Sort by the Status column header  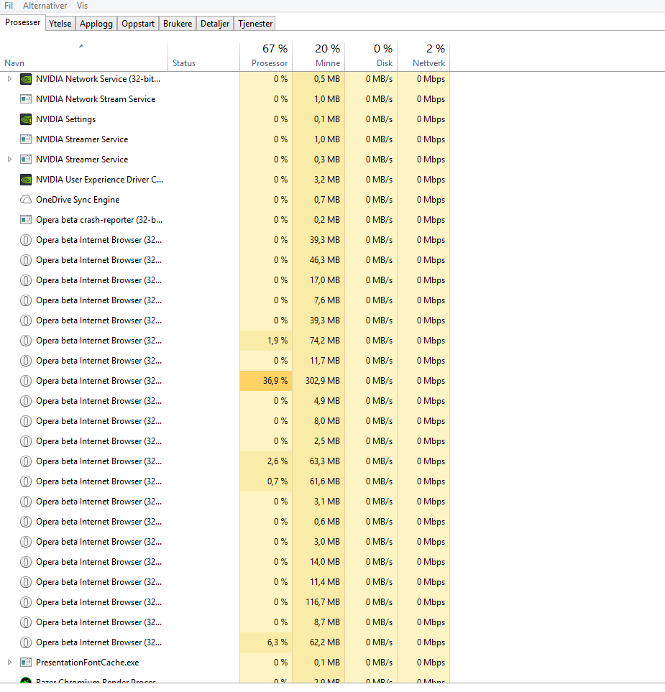[204, 57]
